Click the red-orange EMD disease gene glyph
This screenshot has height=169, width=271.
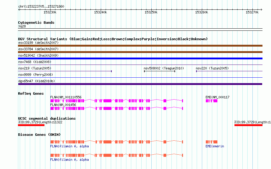point(212,142)
